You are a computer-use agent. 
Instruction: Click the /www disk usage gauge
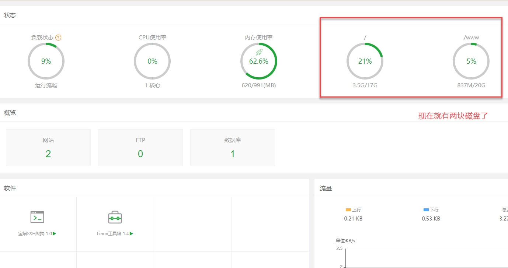click(471, 61)
